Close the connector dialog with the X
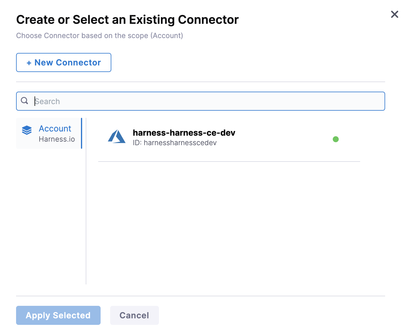The height and width of the screenshot is (332, 403). click(x=394, y=14)
